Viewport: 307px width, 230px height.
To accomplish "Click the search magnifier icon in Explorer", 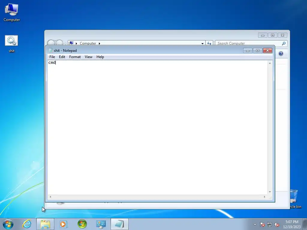I will 284,43.
